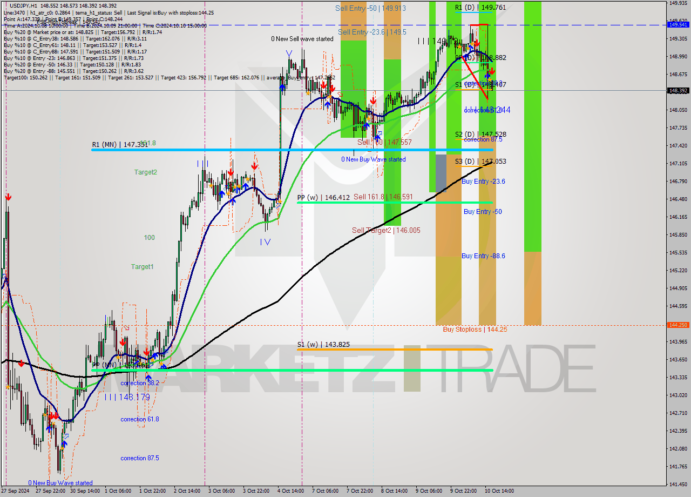691x497 pixels.
Task: Click the orange 144.250 stoploss price tag
Action: click(x=678, y=325)
